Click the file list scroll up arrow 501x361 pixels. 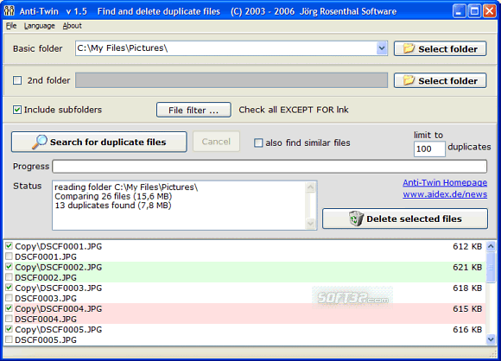[491, 246]
